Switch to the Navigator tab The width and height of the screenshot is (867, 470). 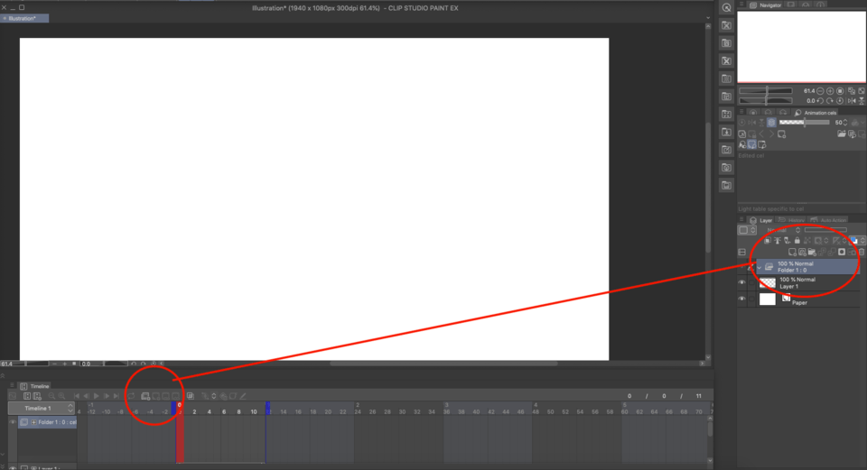tap(766, 5)
